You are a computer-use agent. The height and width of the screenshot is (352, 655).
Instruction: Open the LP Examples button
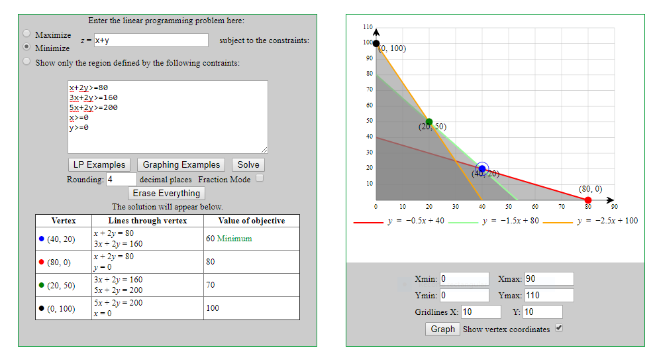(99, 164)
